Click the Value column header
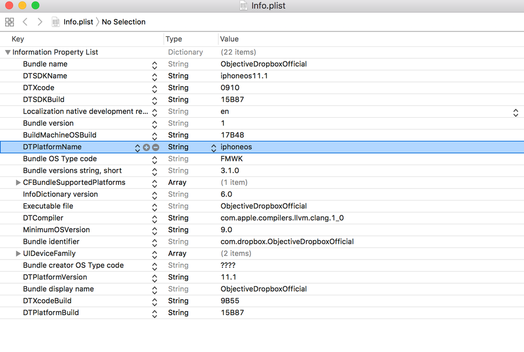This screenshot has width=524, height=352. click(x=229, y=39)
